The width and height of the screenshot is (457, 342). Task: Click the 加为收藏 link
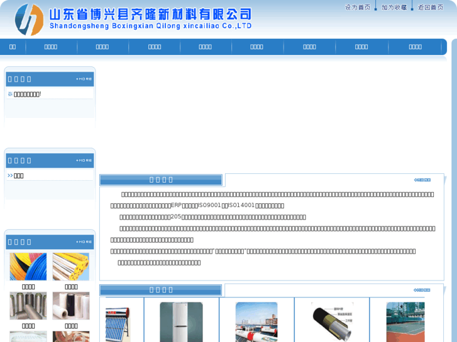point(394,8)
